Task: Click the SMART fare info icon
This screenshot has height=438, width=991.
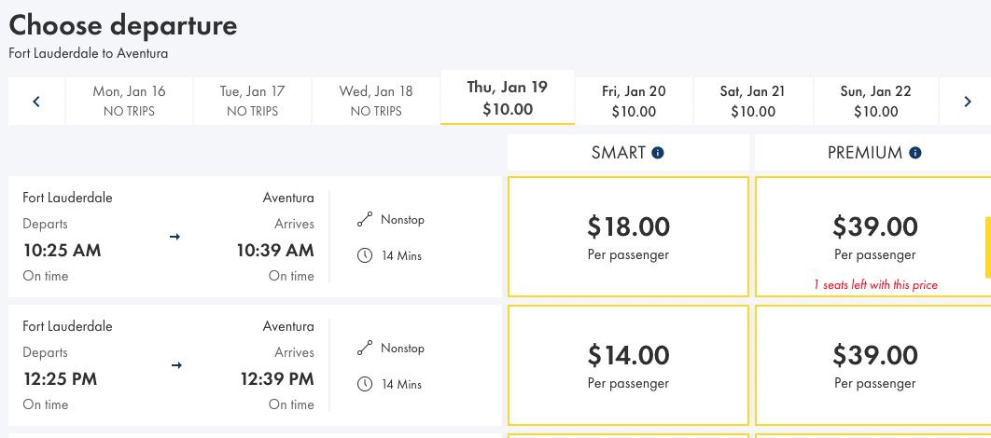Action: pos(658,153)
